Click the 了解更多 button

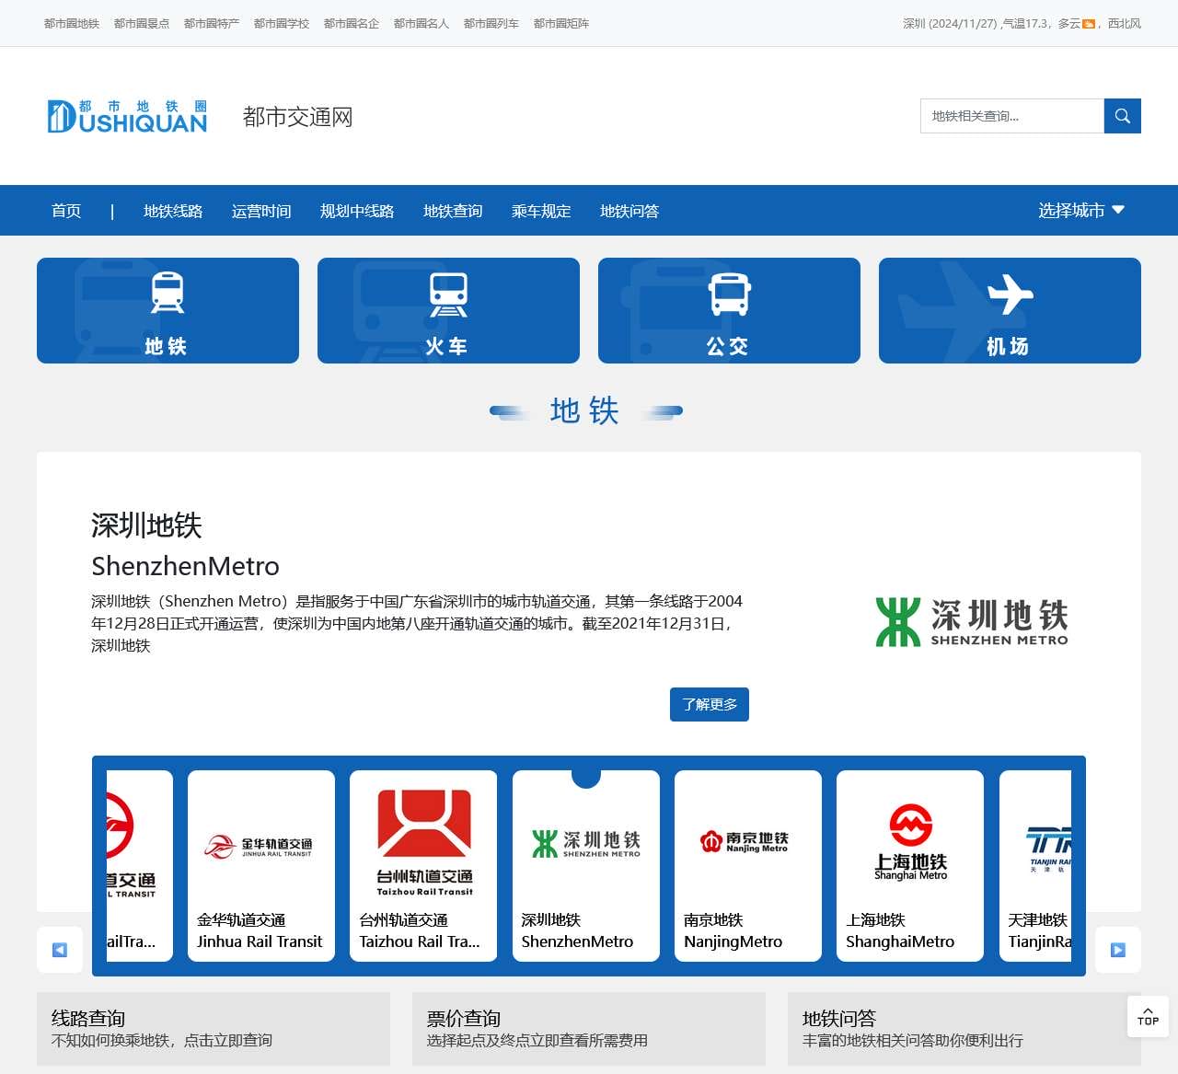pyautogui.click(x=710, y=704)
